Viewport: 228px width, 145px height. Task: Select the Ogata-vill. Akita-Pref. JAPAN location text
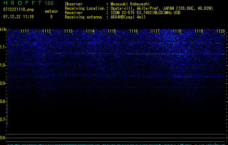(x=162, y=8)
